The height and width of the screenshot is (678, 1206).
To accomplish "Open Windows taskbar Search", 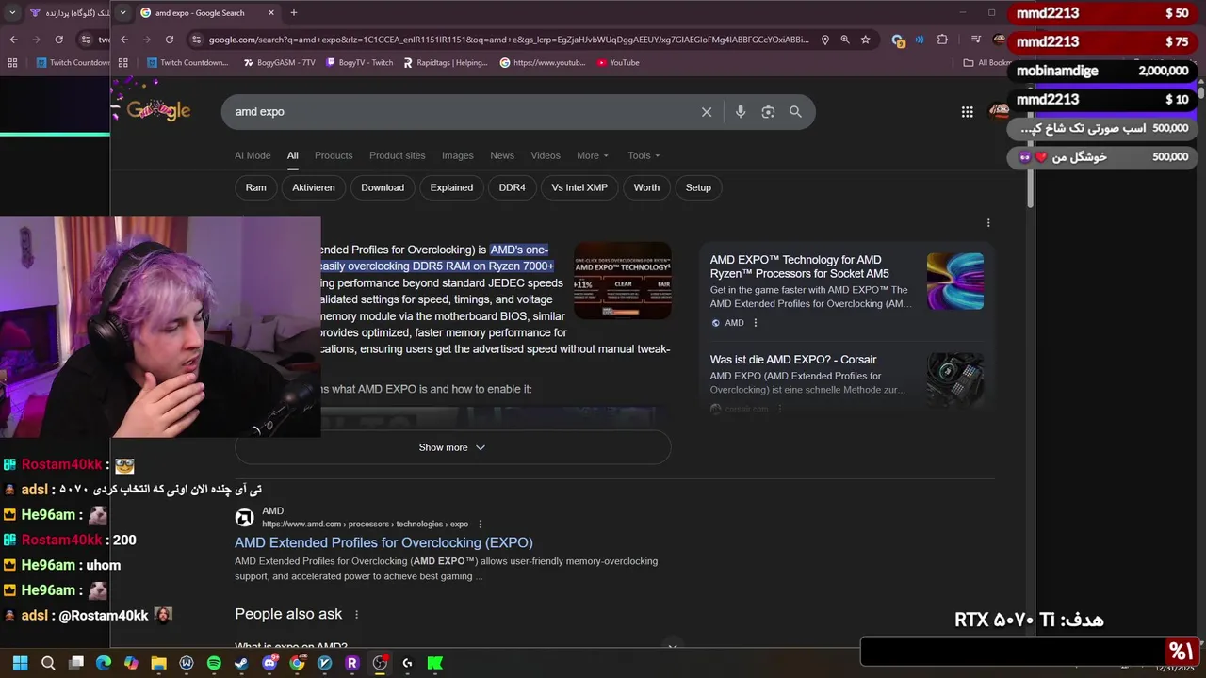I will [x=48, y=663].
